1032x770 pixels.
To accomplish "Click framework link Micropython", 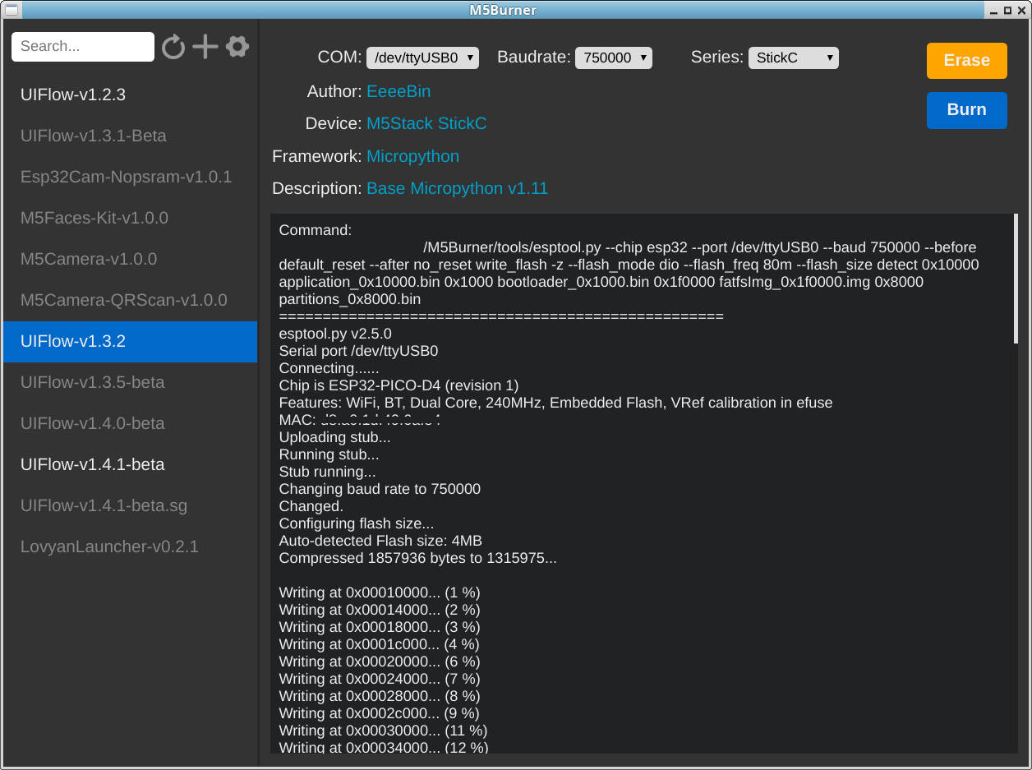I will [412, 156].
